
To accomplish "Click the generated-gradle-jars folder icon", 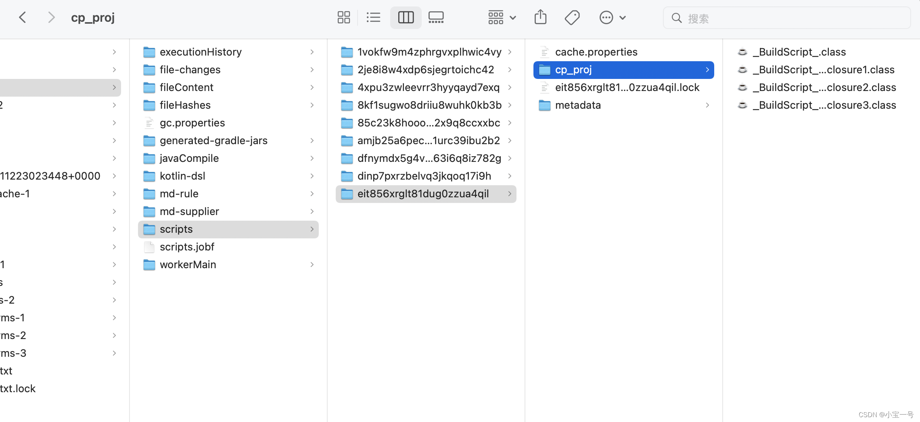I will tap(149, 141).
